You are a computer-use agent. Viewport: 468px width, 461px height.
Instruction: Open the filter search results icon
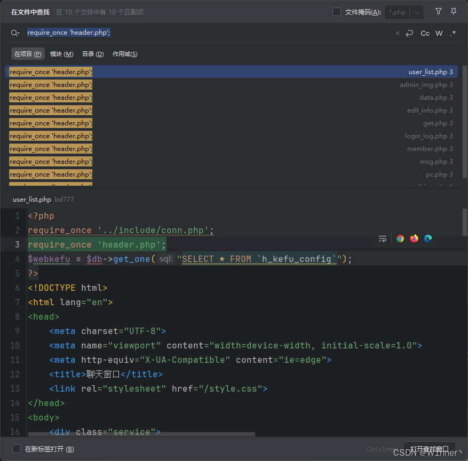[438, 12]
